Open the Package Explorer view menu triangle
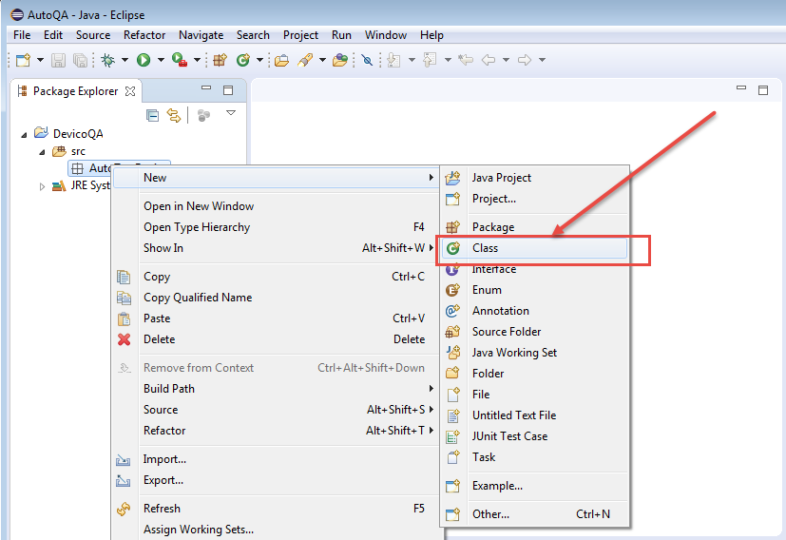The height and width of the screenshot is (540, 786). point(231,113)
